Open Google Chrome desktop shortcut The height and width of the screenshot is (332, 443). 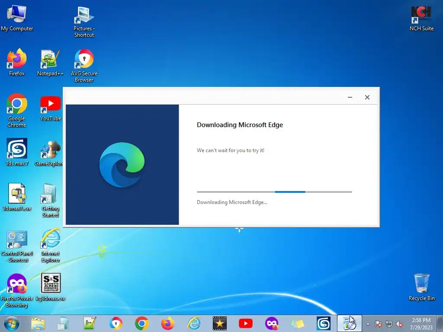point(17,110)
